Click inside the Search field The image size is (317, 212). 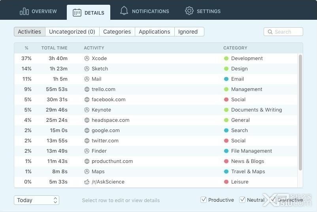(x=283, y=32)
